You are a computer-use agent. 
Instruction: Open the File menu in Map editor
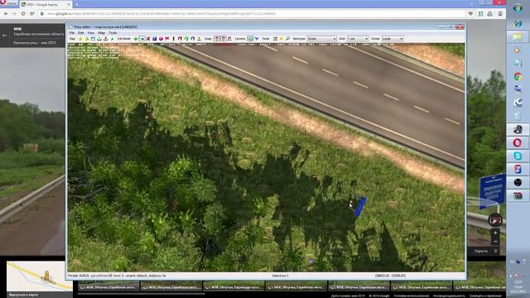point(72,33)
